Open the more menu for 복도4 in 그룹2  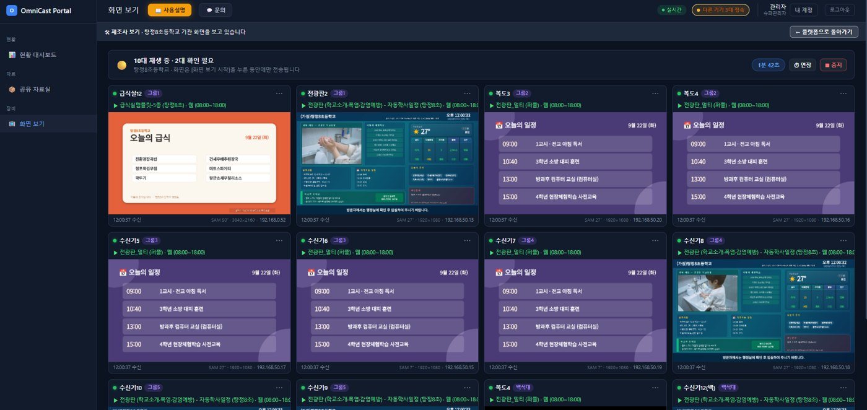tap(843, 94)
